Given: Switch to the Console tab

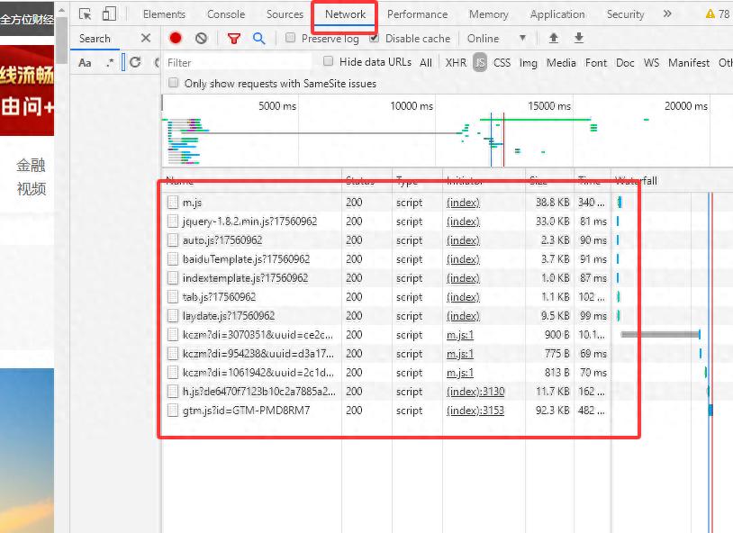Looking at the screenshot, I should 226,14.
